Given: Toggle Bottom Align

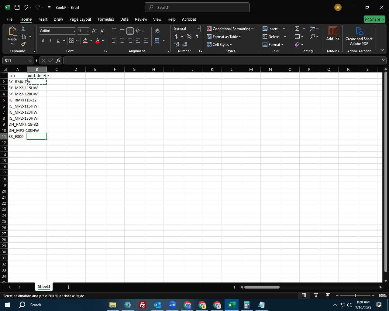Looking at the screenshot, I should tap(130, 31).
